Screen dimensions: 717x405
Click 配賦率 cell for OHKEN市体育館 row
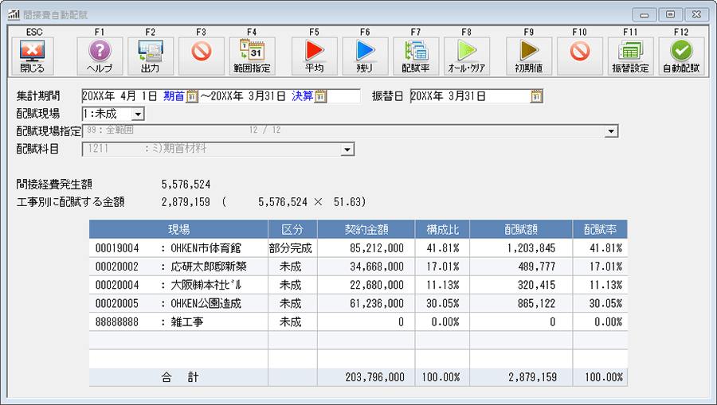[x=600, y=248]
